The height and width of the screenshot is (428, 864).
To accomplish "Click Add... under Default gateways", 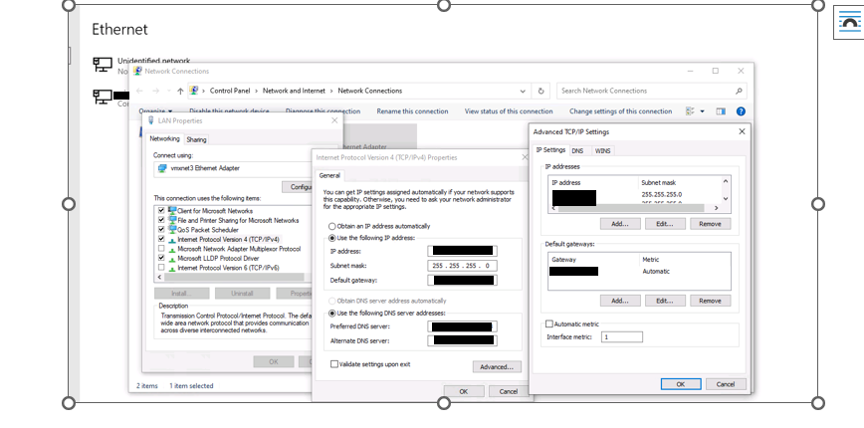I will point(619,301).
